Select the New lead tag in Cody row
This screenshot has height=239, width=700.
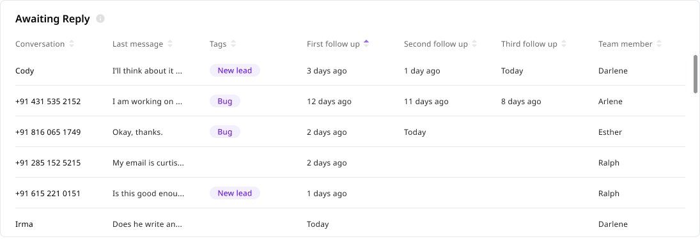point(235,70)
